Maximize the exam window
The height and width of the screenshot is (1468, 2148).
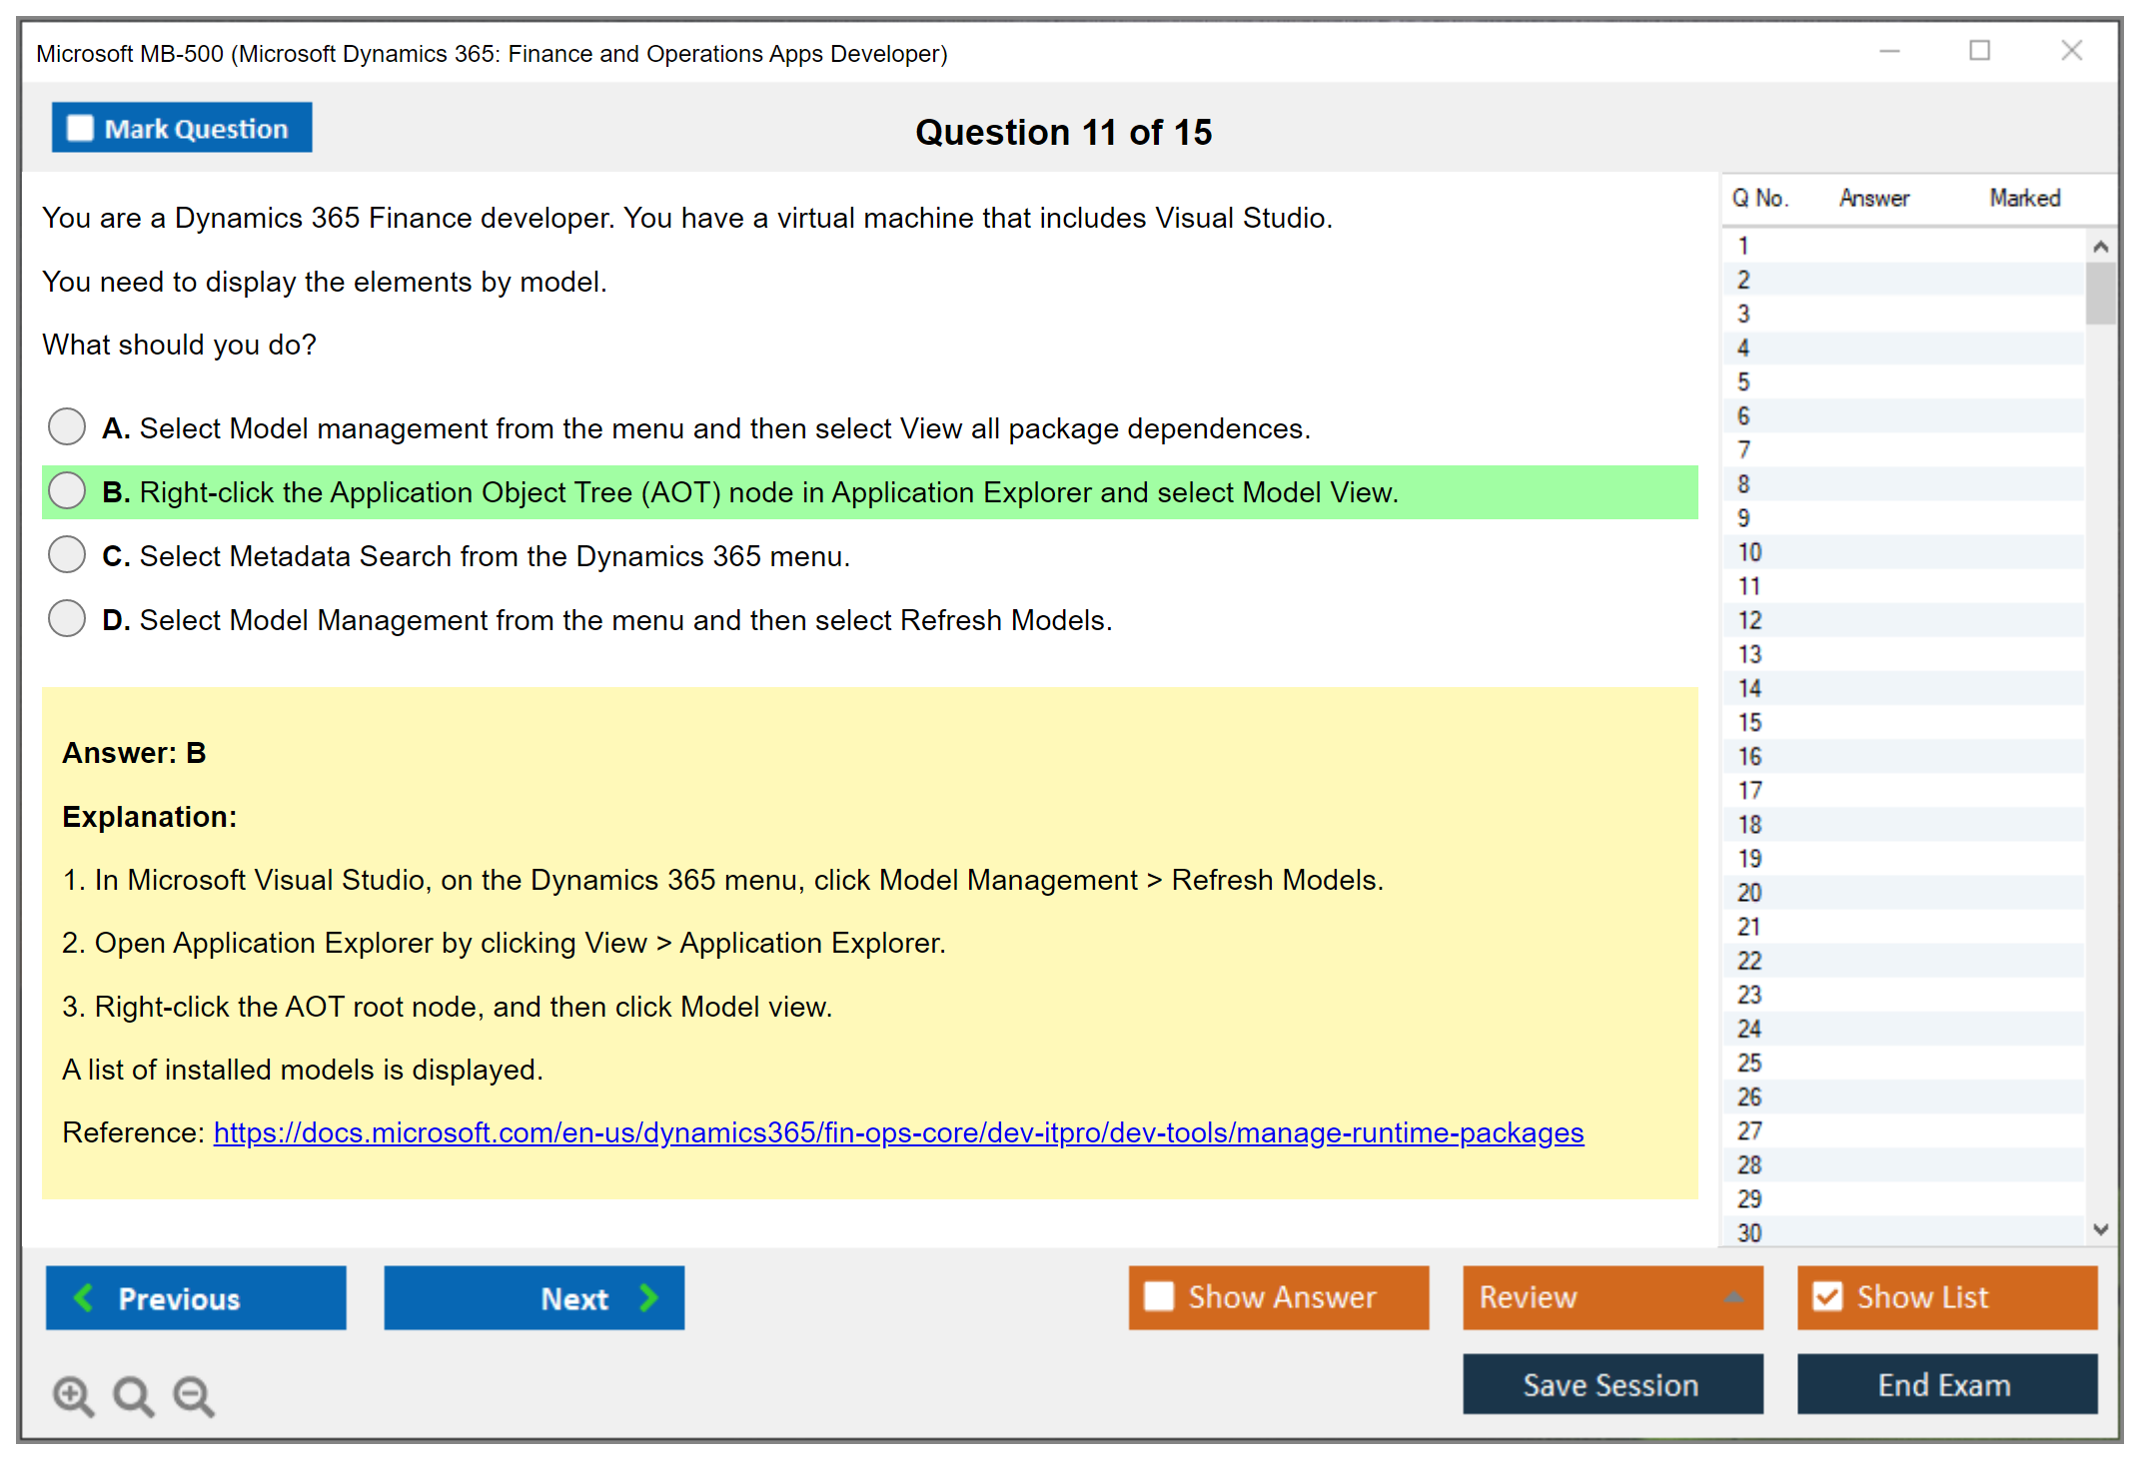tap(1979, 51)
